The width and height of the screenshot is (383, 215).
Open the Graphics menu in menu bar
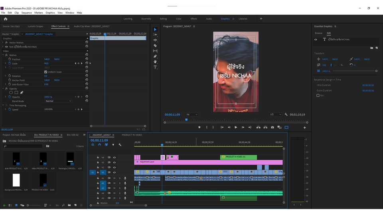[50, 13]
